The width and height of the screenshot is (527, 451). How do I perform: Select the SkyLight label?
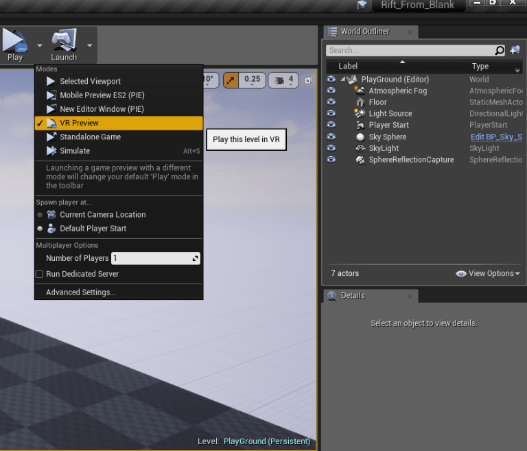click(384, 148)
